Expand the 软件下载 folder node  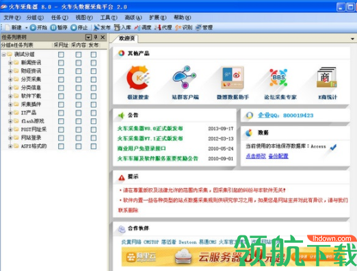pyautogui.click(x=10, y=96)
